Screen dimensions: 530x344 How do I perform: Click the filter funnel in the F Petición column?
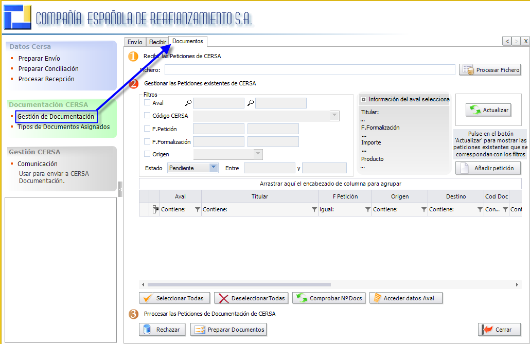pyautogui.click(x=368, y=209)
